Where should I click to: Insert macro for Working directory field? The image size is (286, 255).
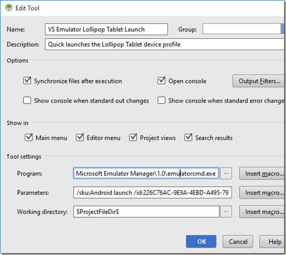point(262,212)
